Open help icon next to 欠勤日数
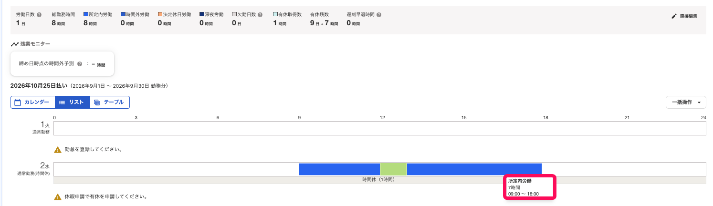 260,15
